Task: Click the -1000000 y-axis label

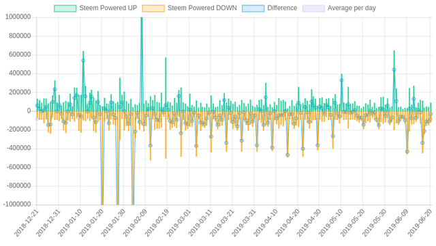Action: click(17, 204)
